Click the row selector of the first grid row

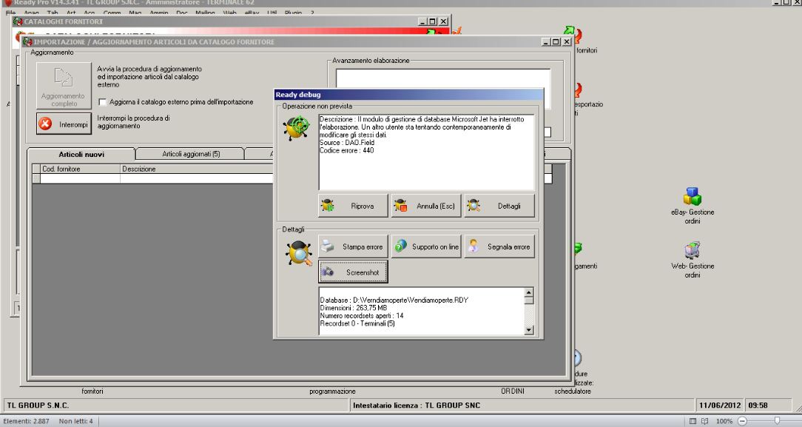click(x=36, y=178)
